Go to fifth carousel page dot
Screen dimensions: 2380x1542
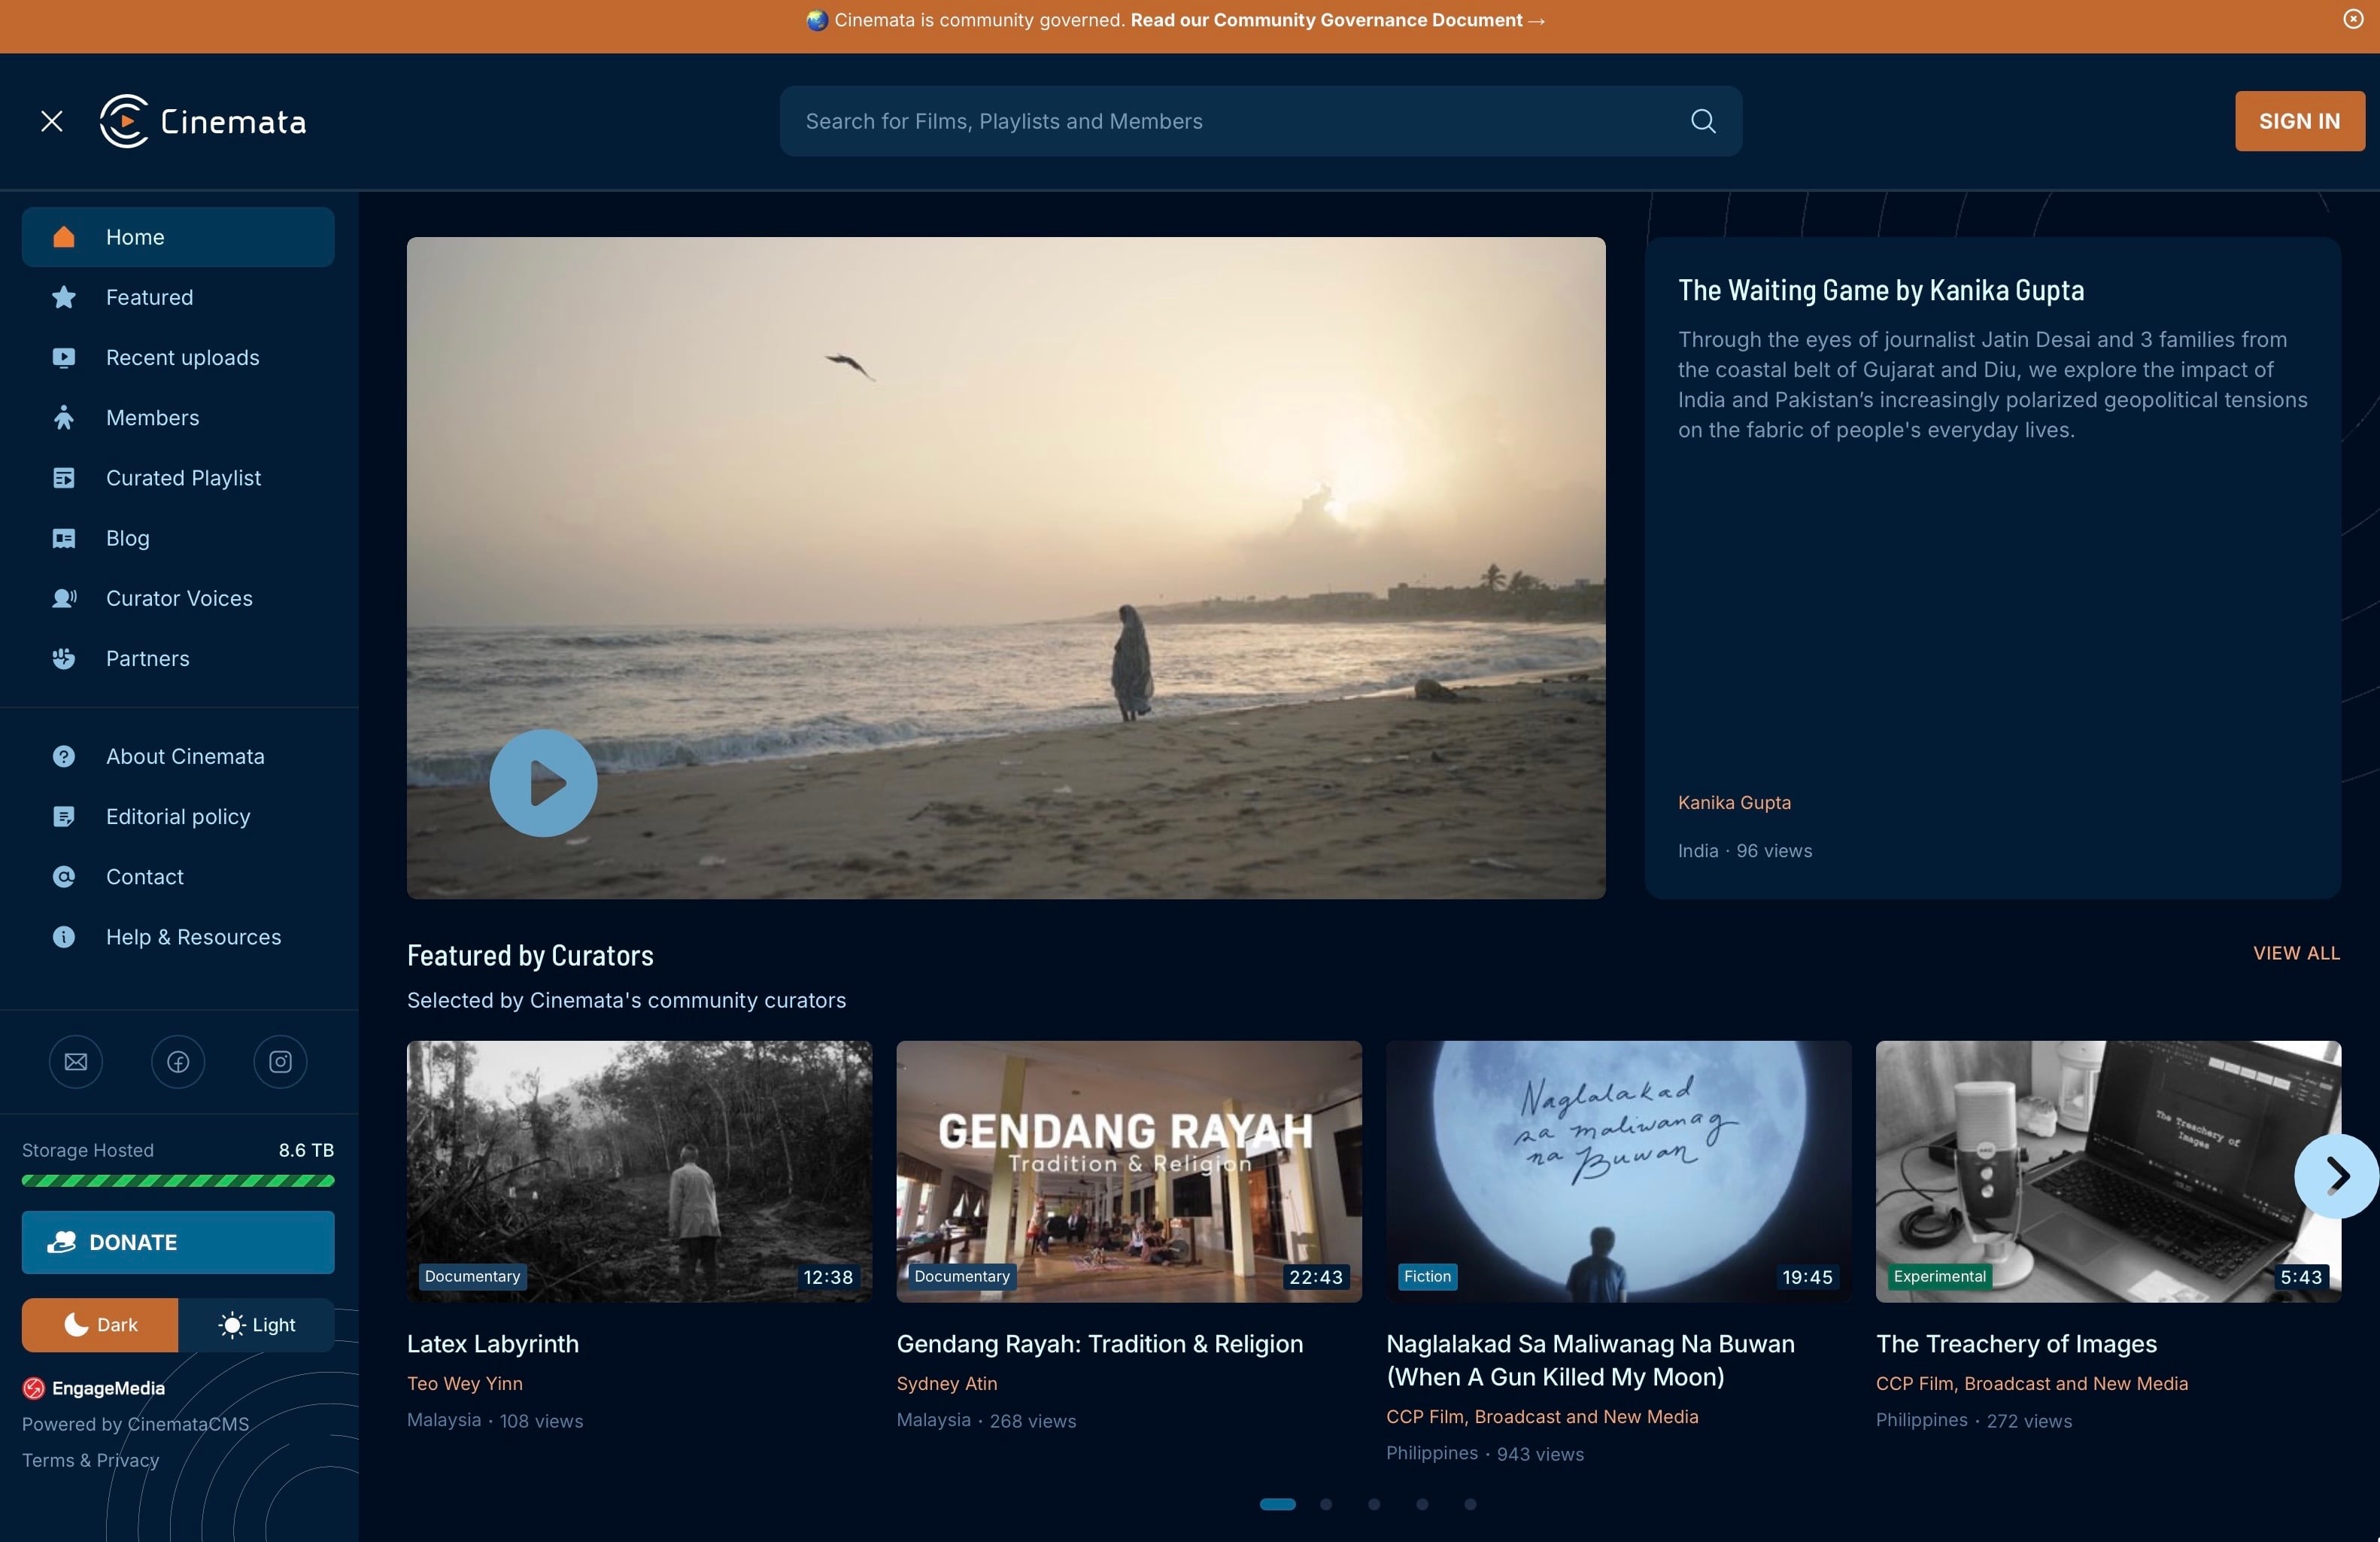click(1470, 1504)
